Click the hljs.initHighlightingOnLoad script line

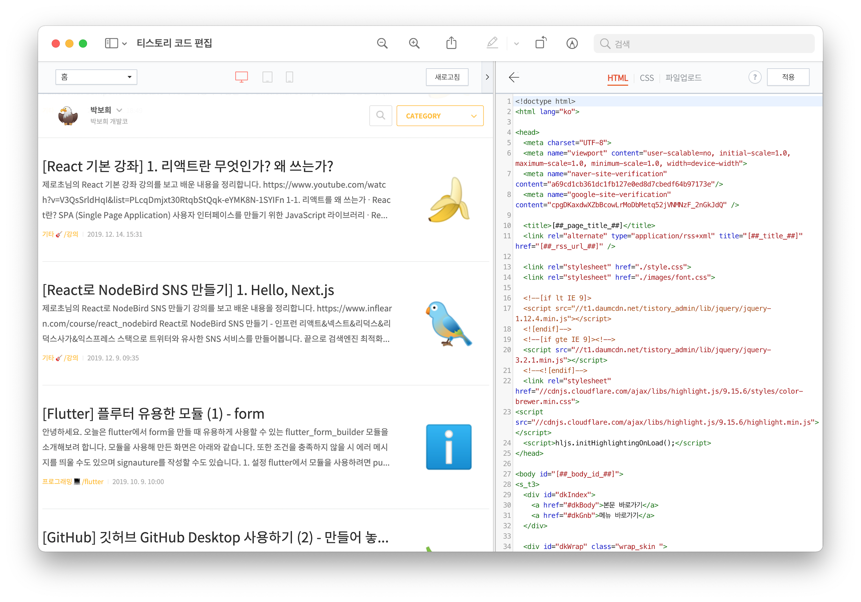pyautogui.click(x=617, y=443)
